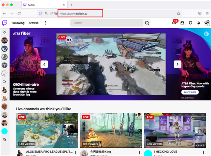211x156 pixels.
Task: Open the grey striped circle channel avatar
Action: coord(5,57)
